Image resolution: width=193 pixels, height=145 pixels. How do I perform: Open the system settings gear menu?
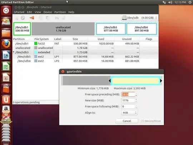[x=190, y=2]
